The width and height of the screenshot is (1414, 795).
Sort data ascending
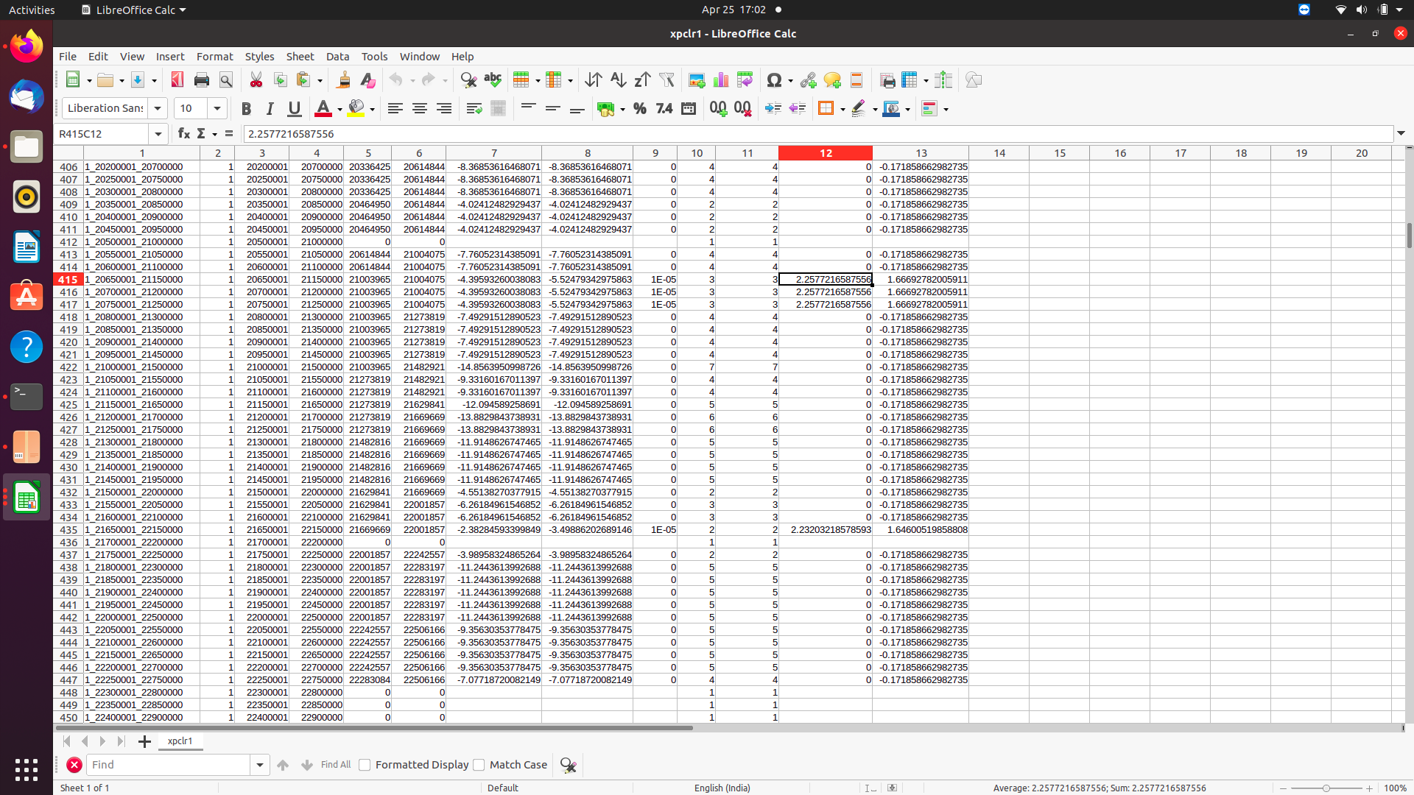(618, 79)
